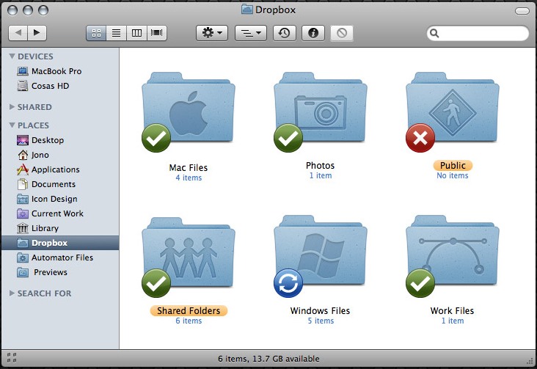Screen dimensions: 537x369
Task: Click '4 items' under Mac Files
Action: pyautogui.click(x=189, y=178)
